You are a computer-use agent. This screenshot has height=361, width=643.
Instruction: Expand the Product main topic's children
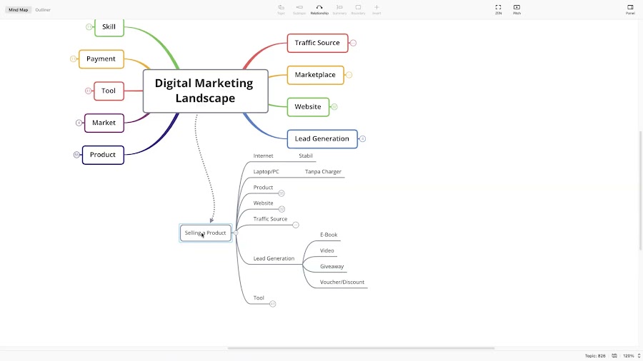pos(76,155)
